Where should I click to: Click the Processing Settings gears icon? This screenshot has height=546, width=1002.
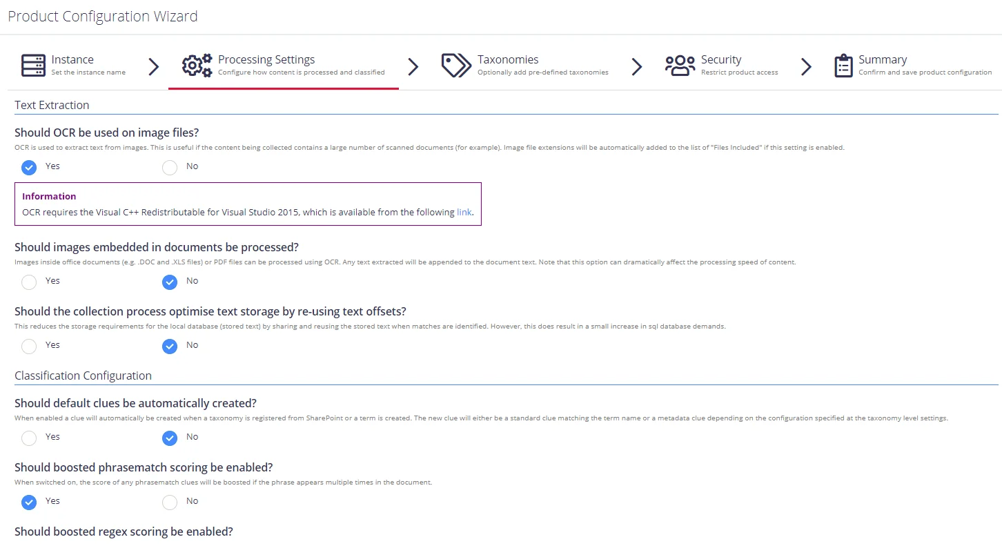coord(197,66)
